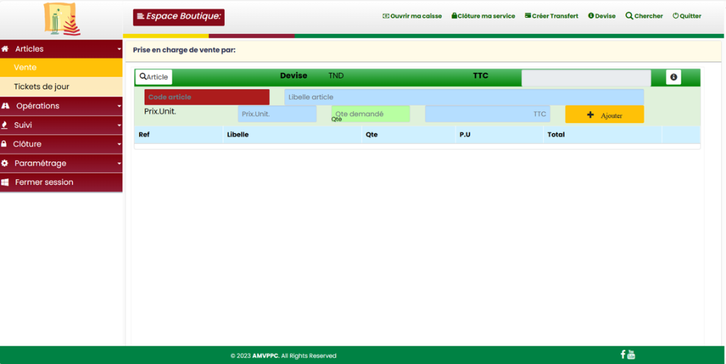Click the Windows icon beside Fermer session
This screenshot has width=726, height=364.
pos(5,182)
